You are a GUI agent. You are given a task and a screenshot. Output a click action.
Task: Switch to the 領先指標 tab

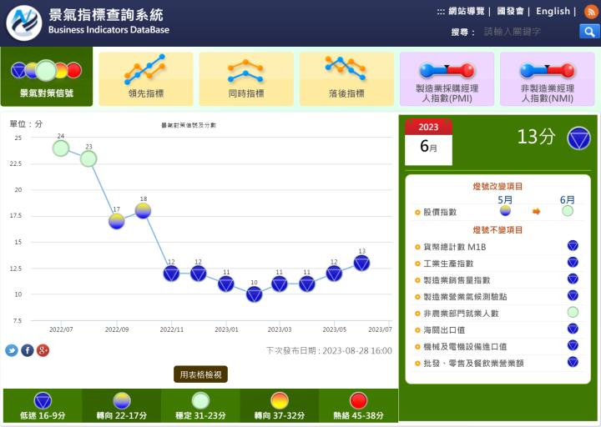click(146, 79)
